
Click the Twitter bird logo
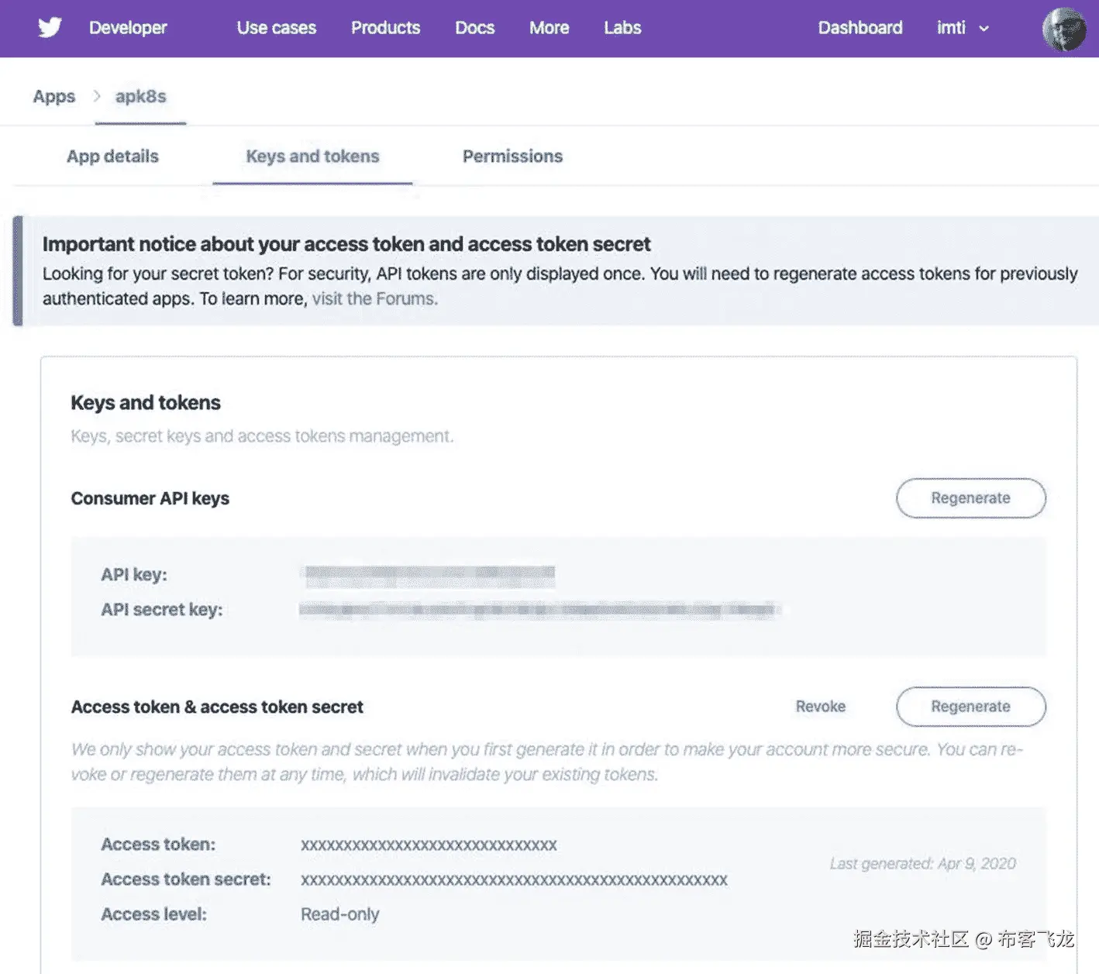[50, 28]
